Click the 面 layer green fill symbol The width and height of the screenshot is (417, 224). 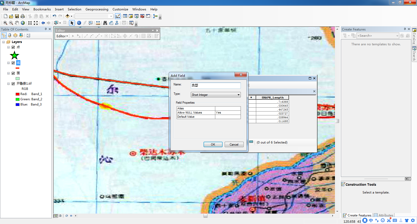tap(17, 78)
